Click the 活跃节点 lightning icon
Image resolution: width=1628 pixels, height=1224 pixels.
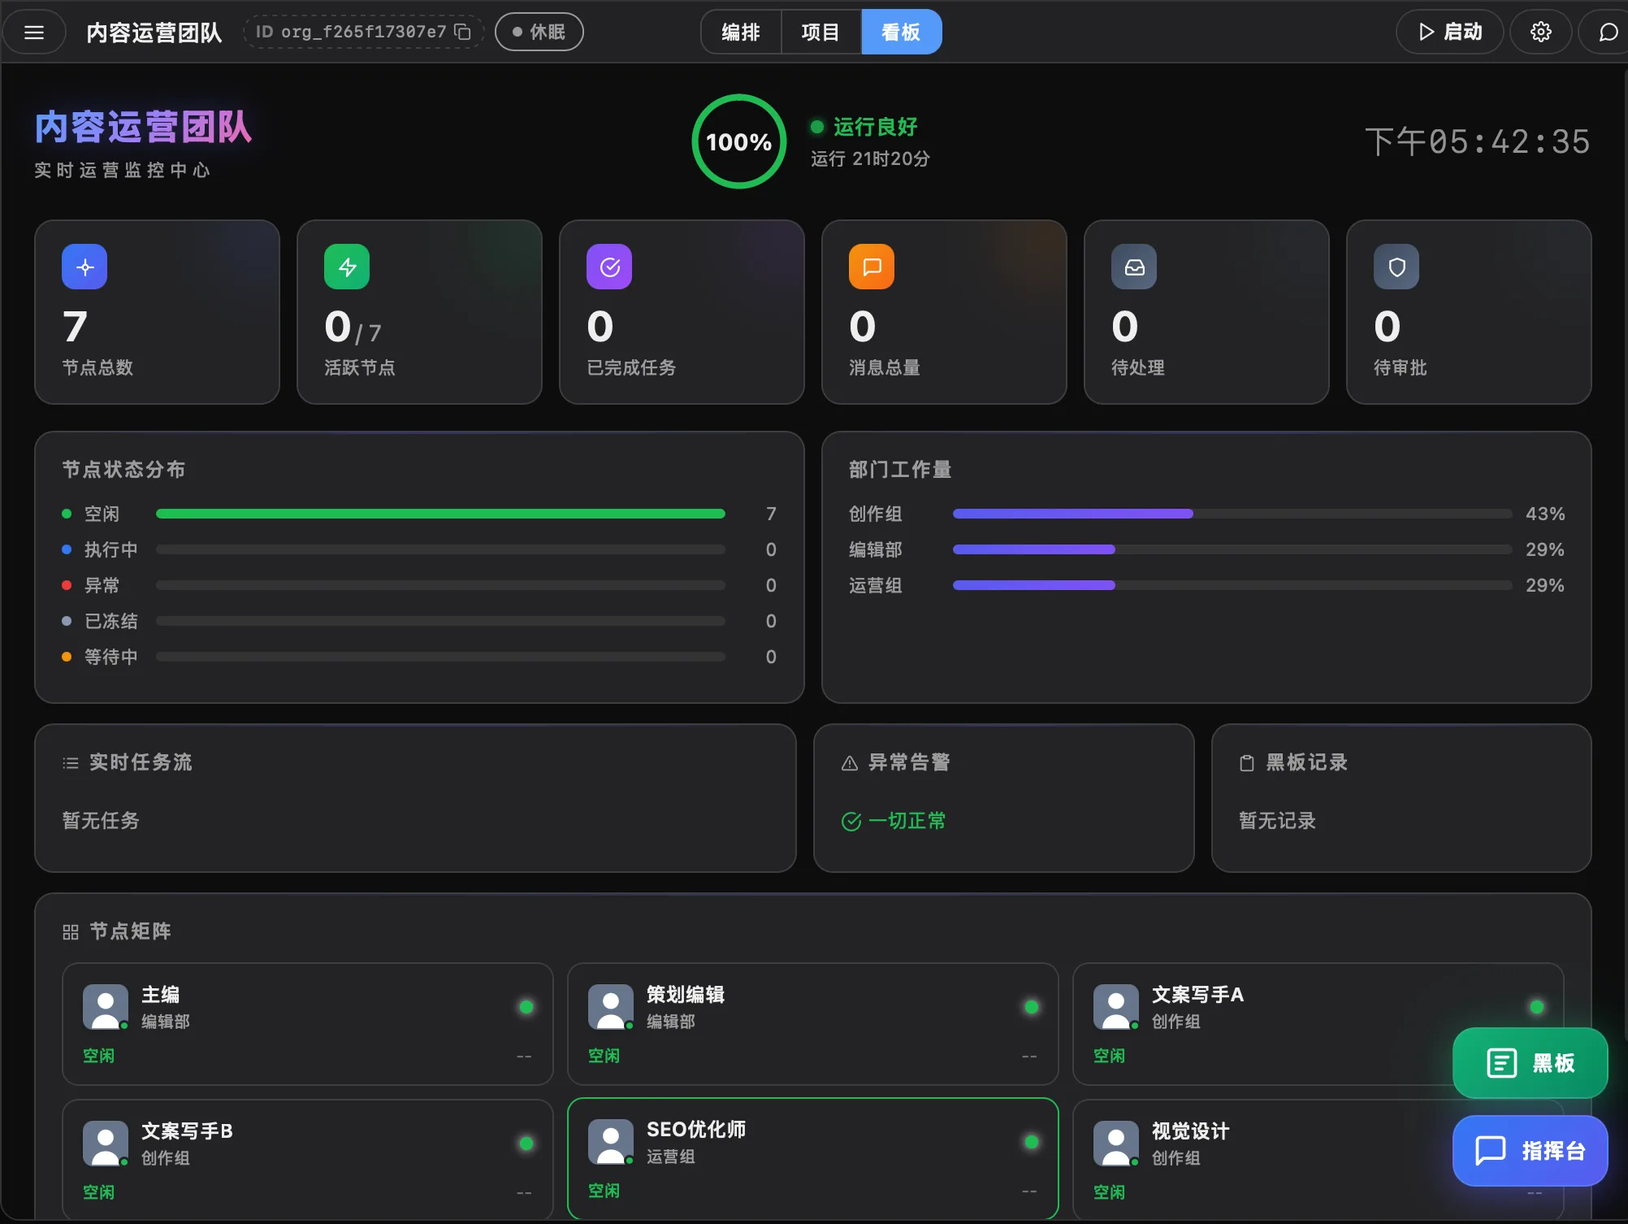pos(347,267)
